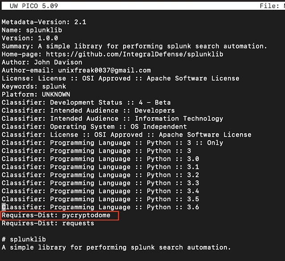Click the 'License: License :: OSI Approved' line

[x=120, y=78]
